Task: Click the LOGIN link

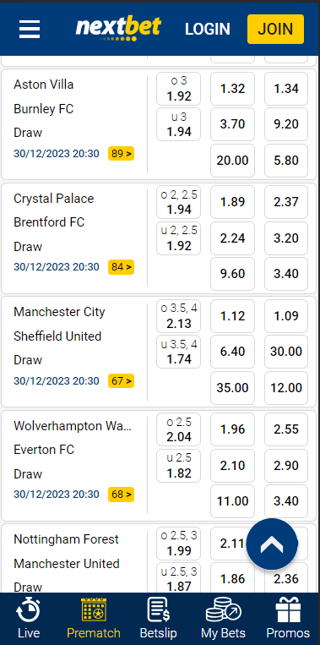Action: [208, 30]
